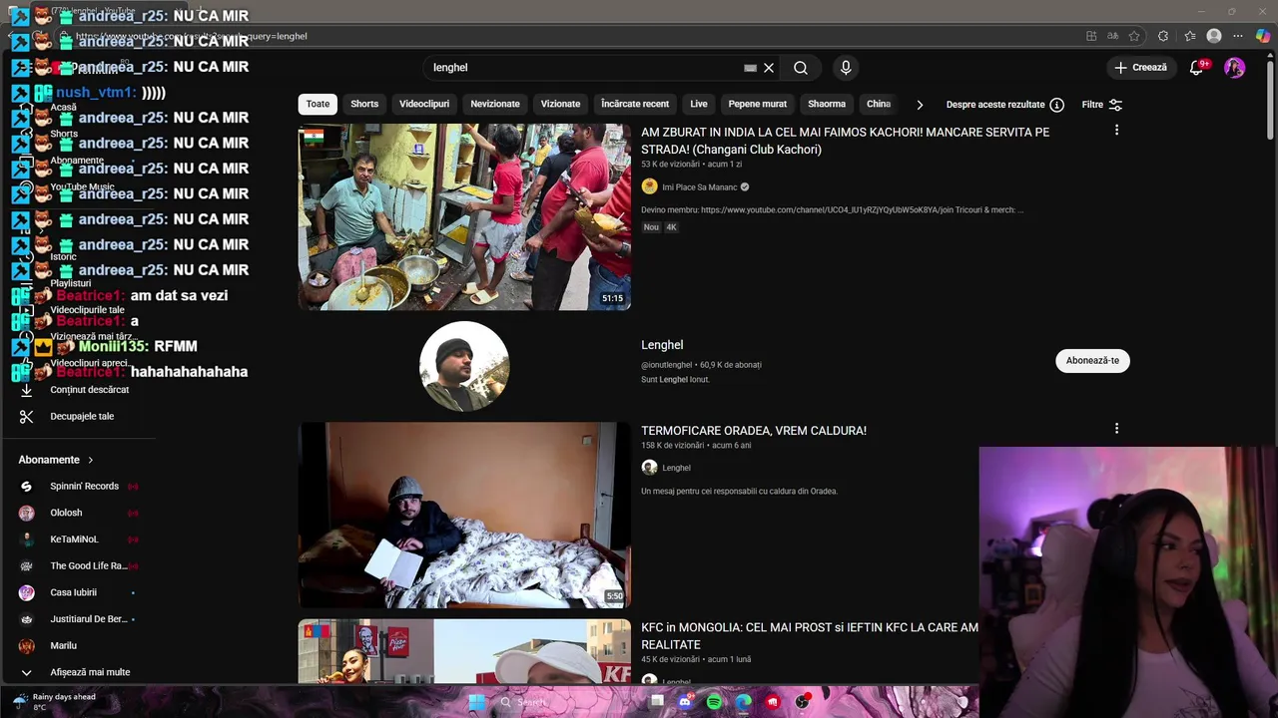
Task: Open Edge Settings and more menu
Action: [1238, 36]
